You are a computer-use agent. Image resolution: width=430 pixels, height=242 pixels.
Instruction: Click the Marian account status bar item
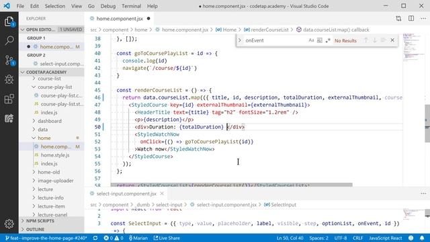click(138, 238)
